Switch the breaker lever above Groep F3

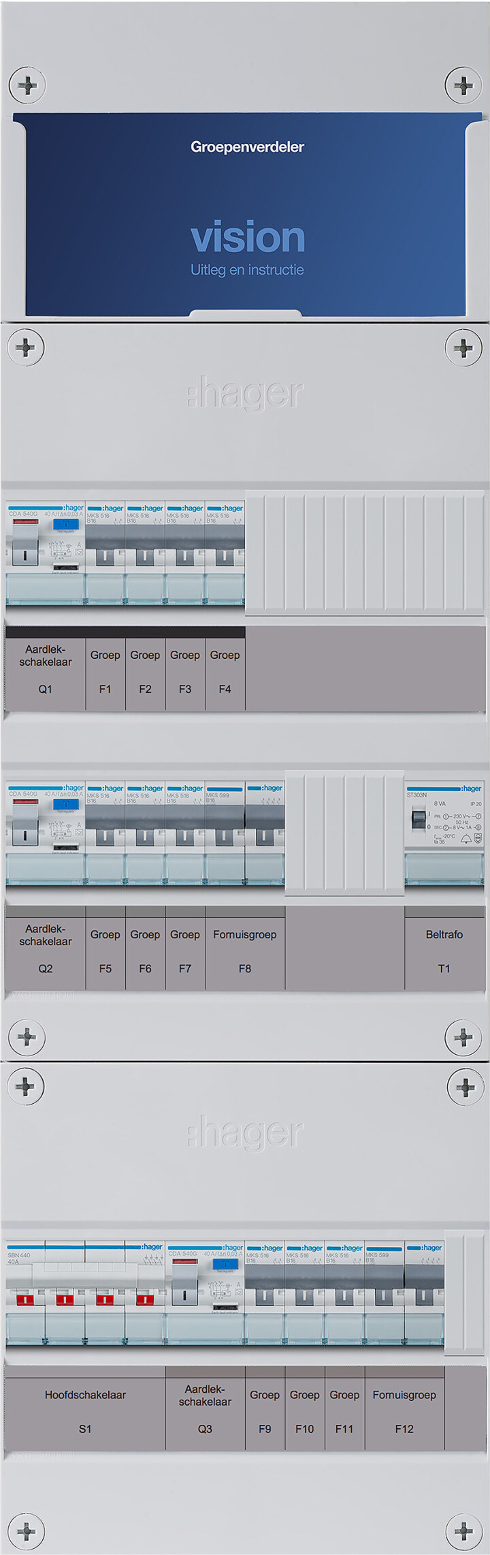point(185,557)
